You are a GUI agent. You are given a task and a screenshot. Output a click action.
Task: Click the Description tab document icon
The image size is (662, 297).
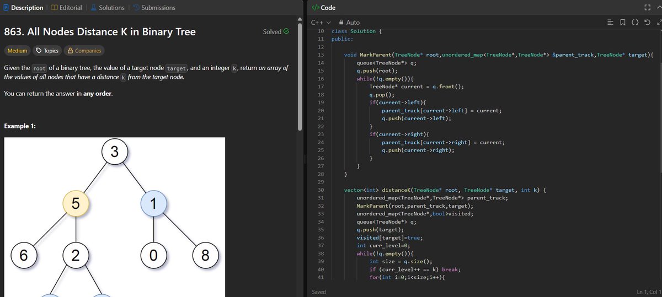click(6, 8)
